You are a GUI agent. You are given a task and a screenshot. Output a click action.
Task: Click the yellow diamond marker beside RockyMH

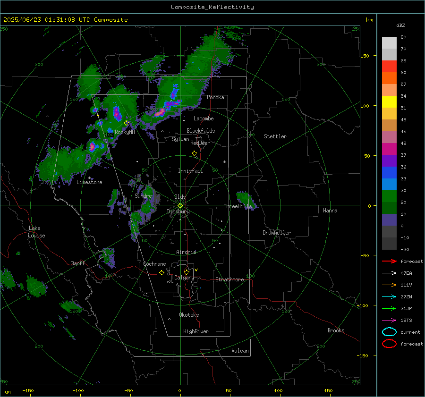pyautogui.click(x=126, y=123)
